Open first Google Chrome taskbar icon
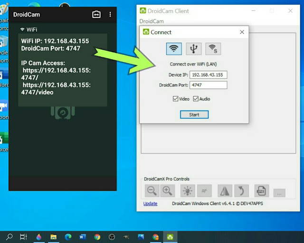The width and height of the screenshot is (304, 243). pos(97,237)
